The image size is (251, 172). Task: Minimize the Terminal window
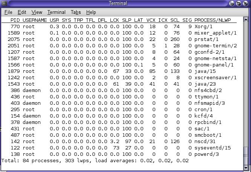(232, 3)
